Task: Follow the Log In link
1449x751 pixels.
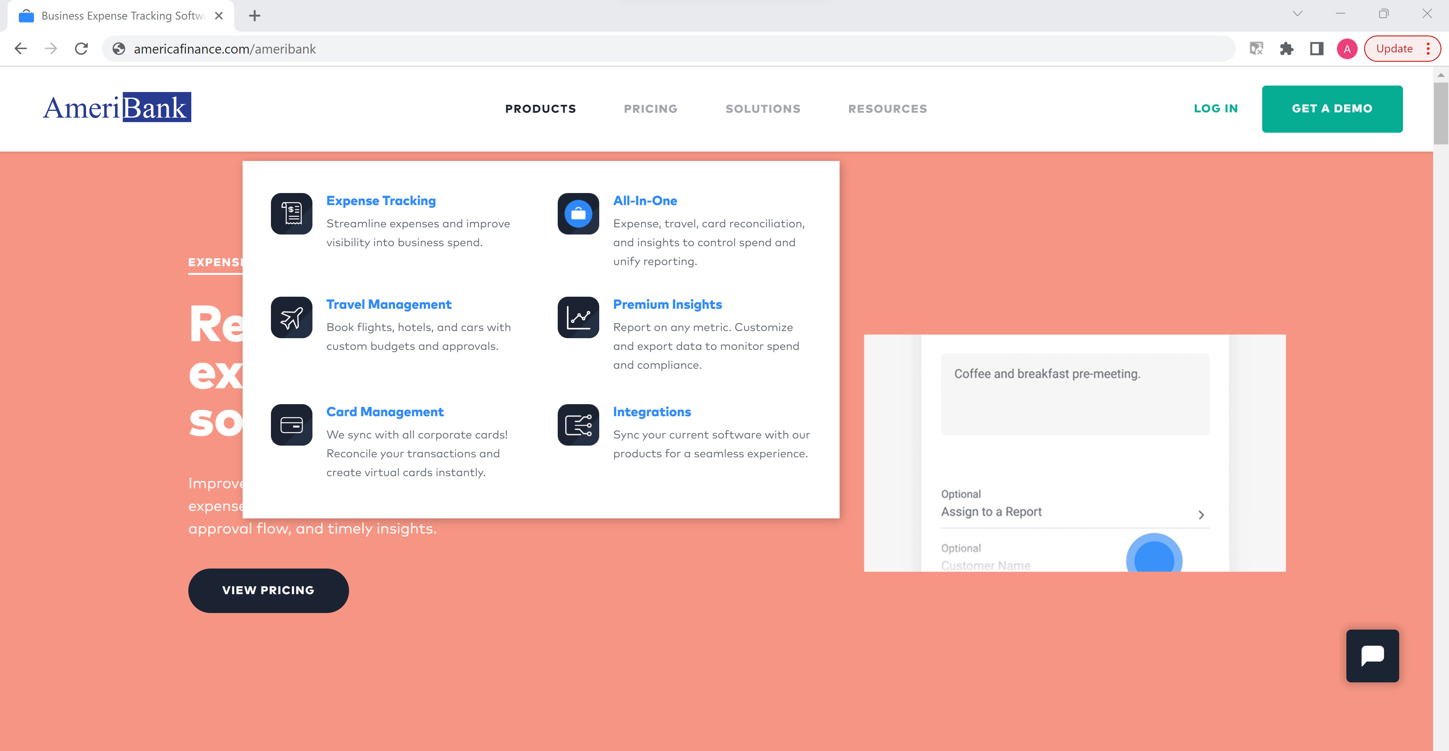Action: click(1215, 109)
